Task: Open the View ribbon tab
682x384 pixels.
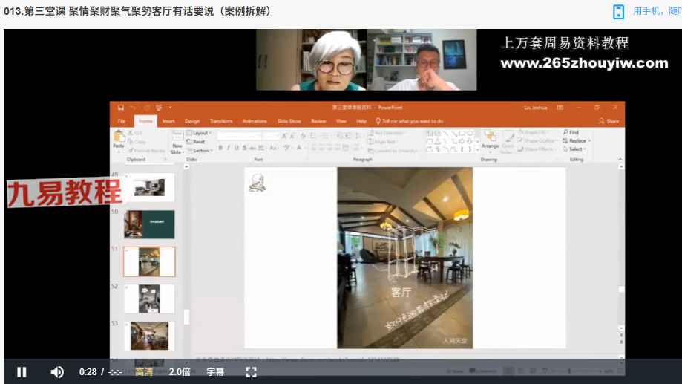Action: click(x=341, y=121)
